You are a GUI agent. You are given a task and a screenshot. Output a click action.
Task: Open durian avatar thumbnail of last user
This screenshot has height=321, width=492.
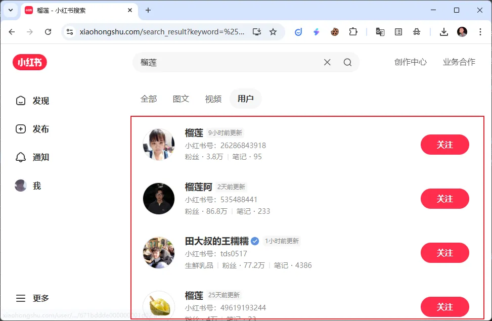(x=159, y=305)
